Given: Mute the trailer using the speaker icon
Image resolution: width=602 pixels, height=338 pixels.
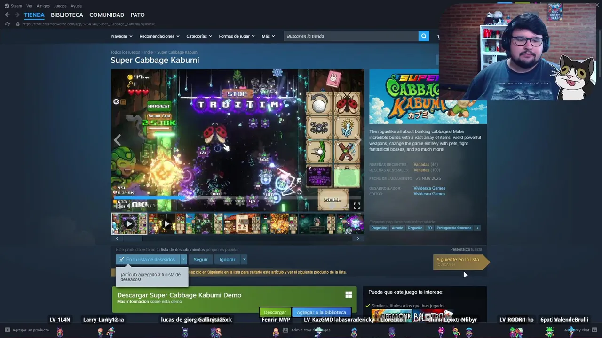Looking at the screenshot, I should click(x=127, y=206).
